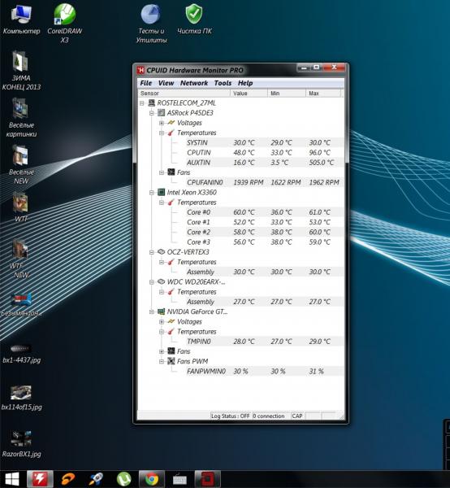Open the bx1-4437.jpg desktop file
The width and height of the screenshot is (450, 488).
[21, 353]
